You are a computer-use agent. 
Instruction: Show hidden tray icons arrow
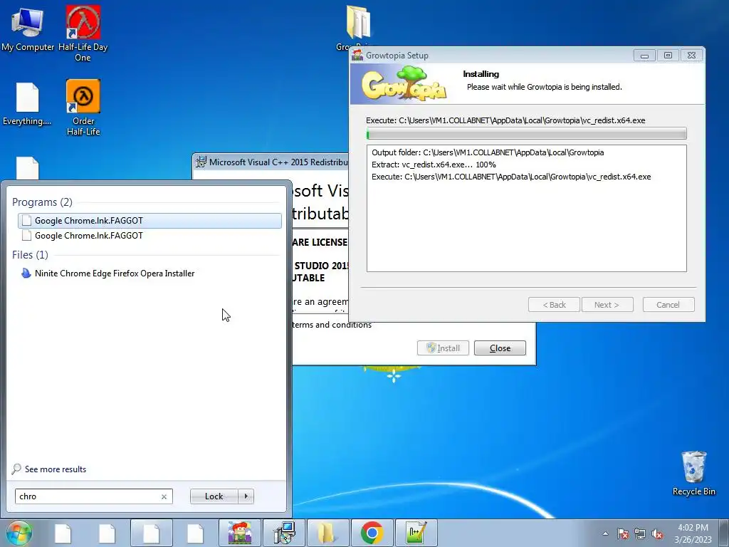pos(605,533)
